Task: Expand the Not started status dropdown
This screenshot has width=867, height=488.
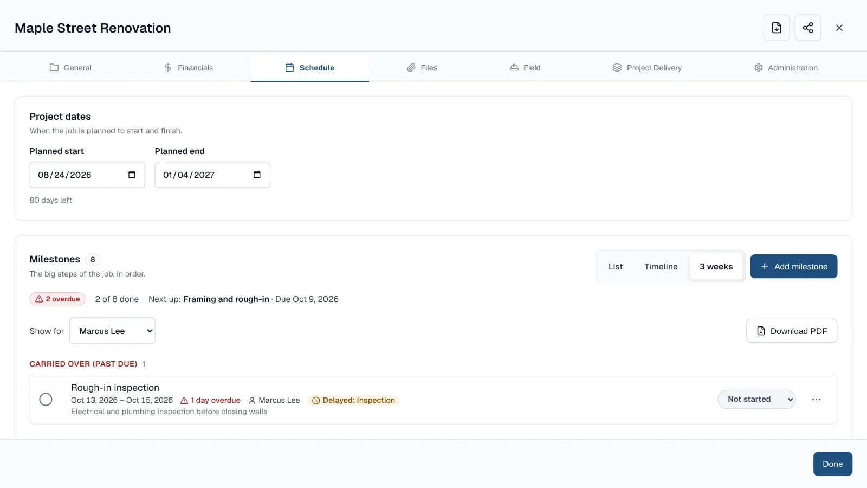Action: (x=756, y=400)
